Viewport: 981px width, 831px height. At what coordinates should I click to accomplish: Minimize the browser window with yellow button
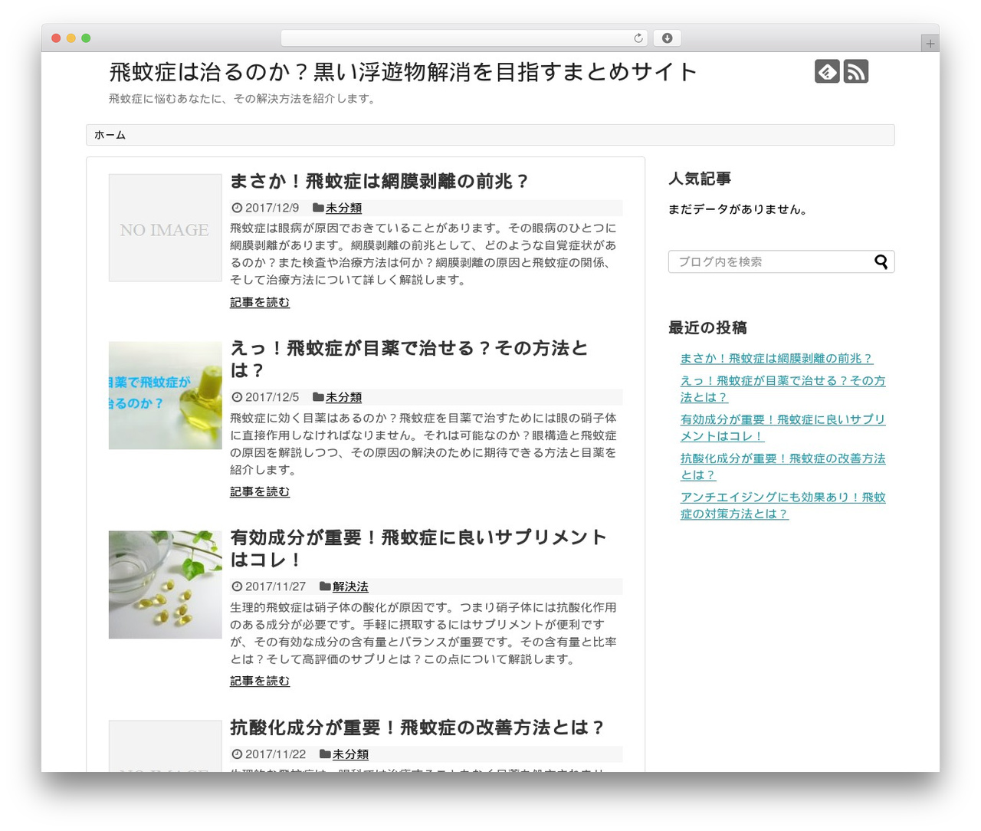71,38
